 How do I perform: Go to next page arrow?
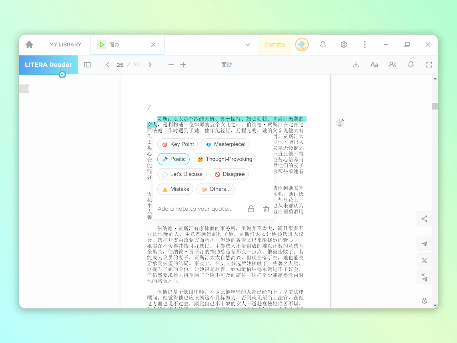click(x=150, y=65)
